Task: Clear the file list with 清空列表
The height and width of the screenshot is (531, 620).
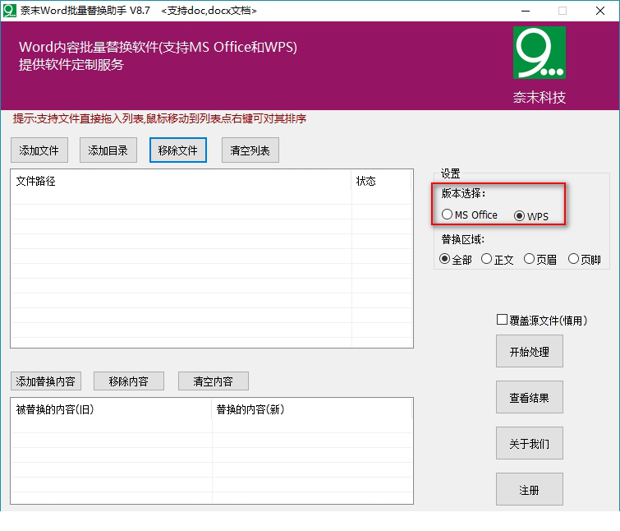Action: coord(250,150)
